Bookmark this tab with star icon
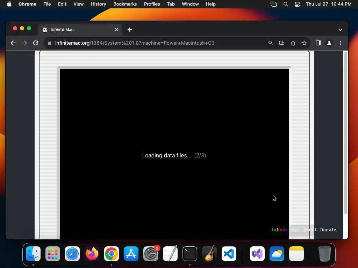The width and height of the screenshot is (358, 268). [x=304, y=43]
